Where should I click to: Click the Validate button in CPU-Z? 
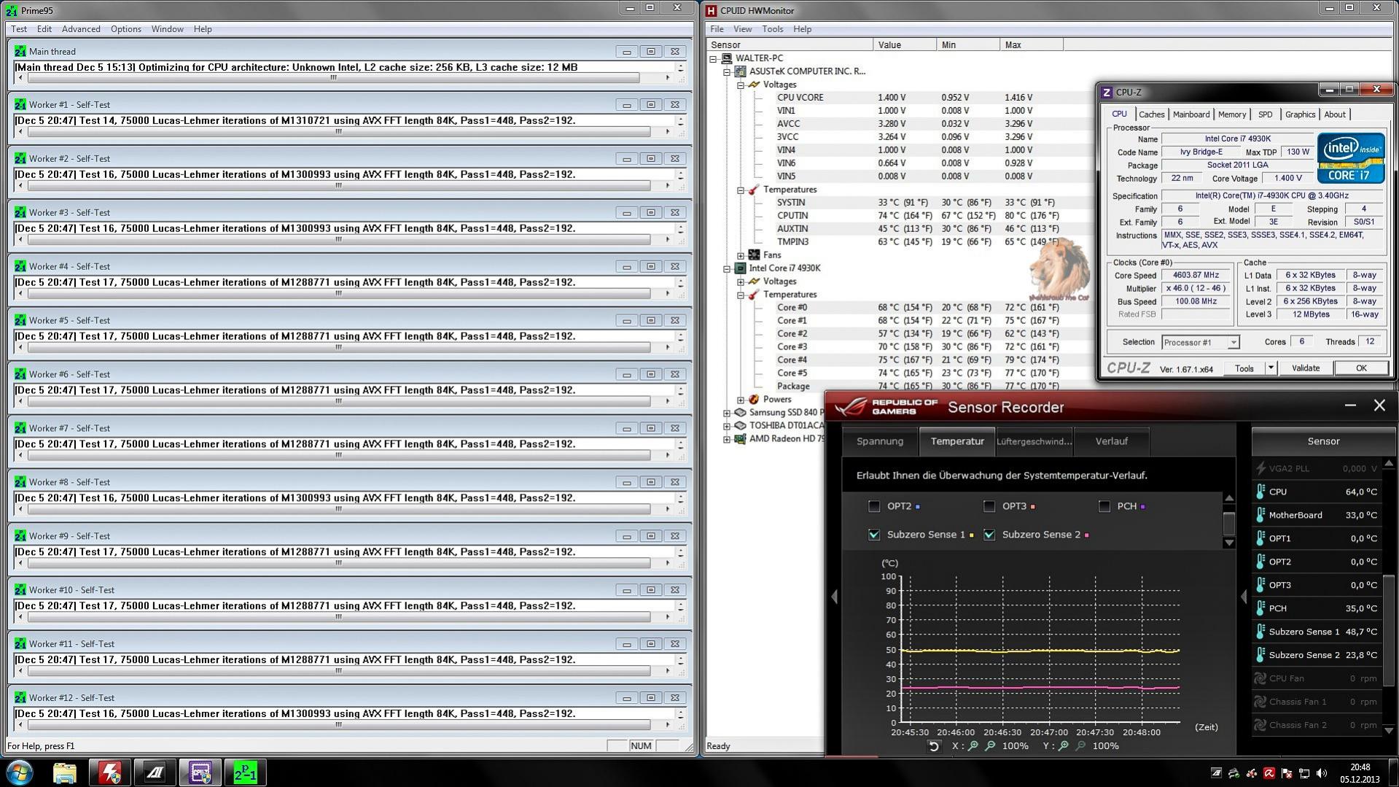(x=1305, y=368)
